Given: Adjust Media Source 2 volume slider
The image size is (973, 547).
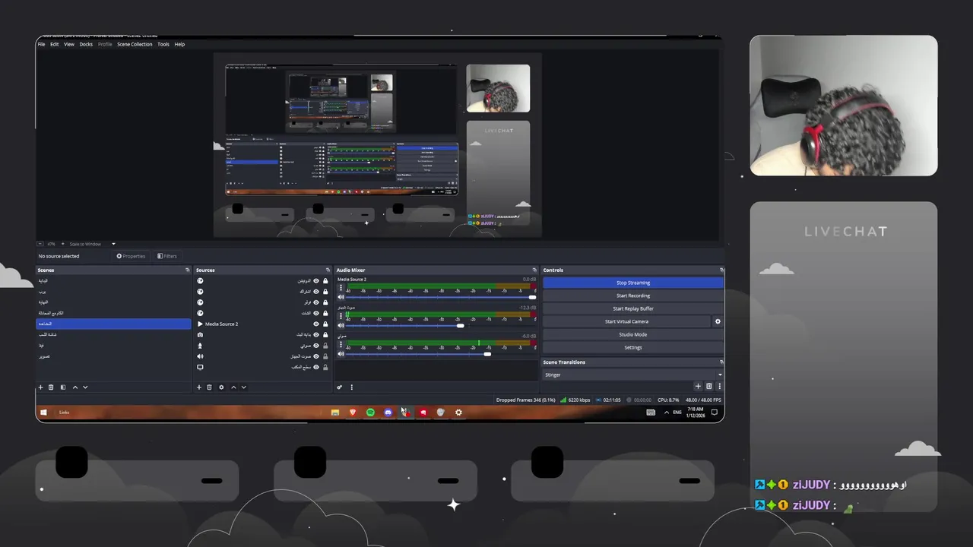Looking at the screenshot, I should tap(441, 297).
